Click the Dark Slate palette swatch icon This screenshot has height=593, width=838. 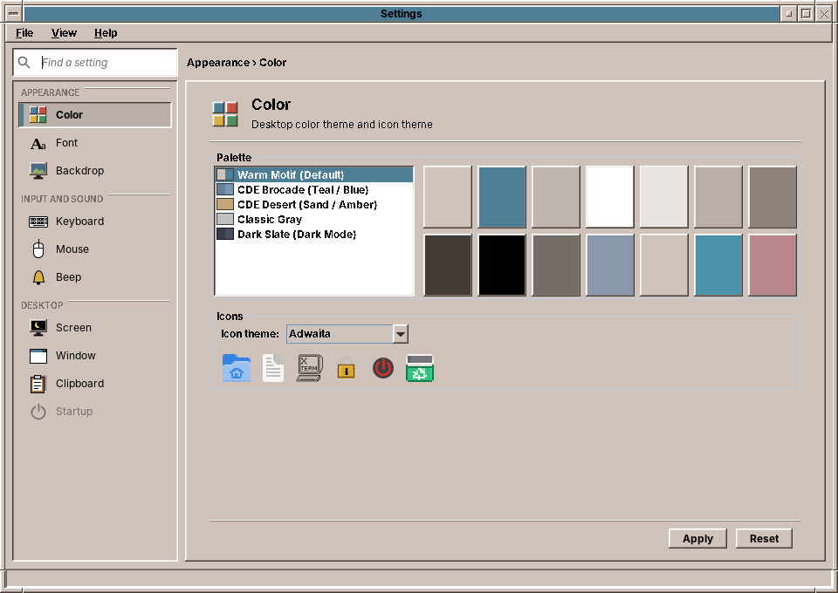tap(225, 234)
